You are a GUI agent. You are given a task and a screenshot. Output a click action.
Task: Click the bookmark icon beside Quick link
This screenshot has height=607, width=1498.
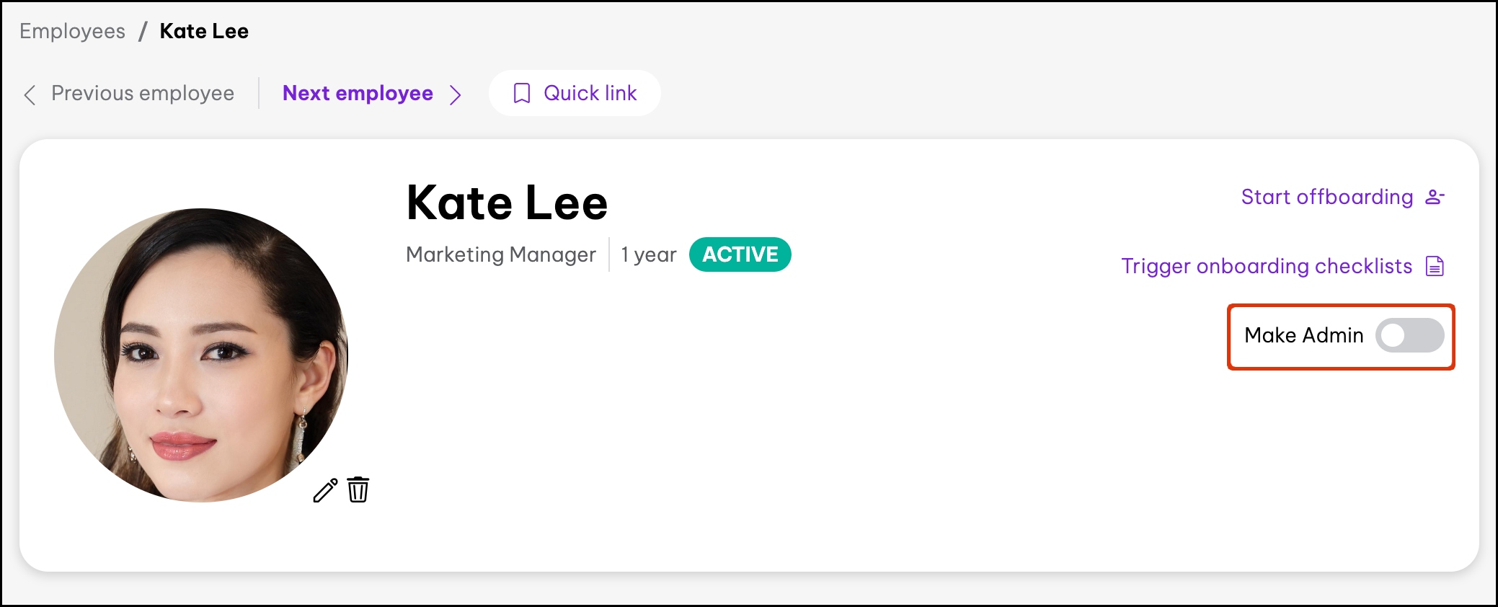tap(522, 94)
